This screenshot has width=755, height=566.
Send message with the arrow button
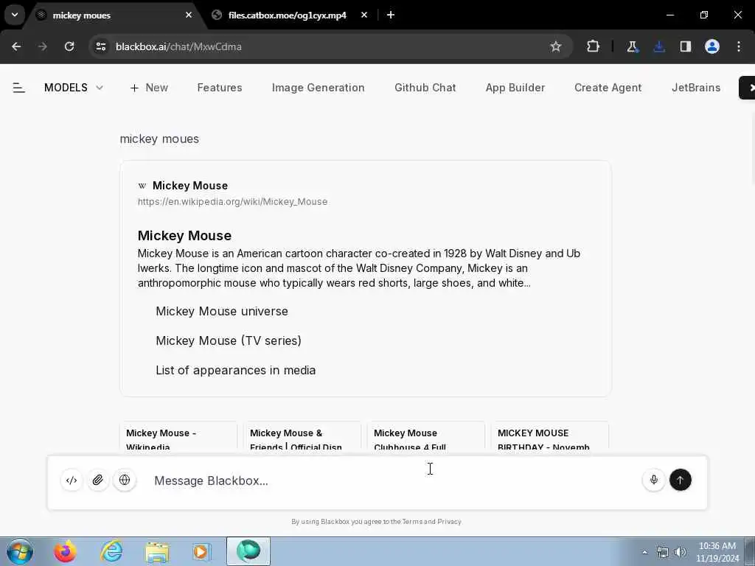[x=680, y=480]
